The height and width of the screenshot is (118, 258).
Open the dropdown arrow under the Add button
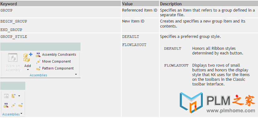point(28,70)
